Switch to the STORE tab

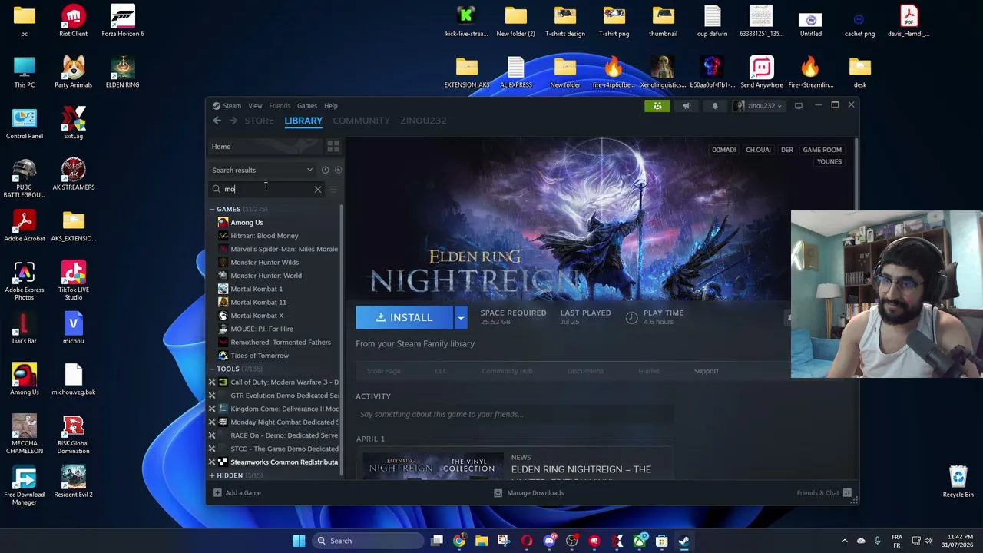tap(259, 121)
